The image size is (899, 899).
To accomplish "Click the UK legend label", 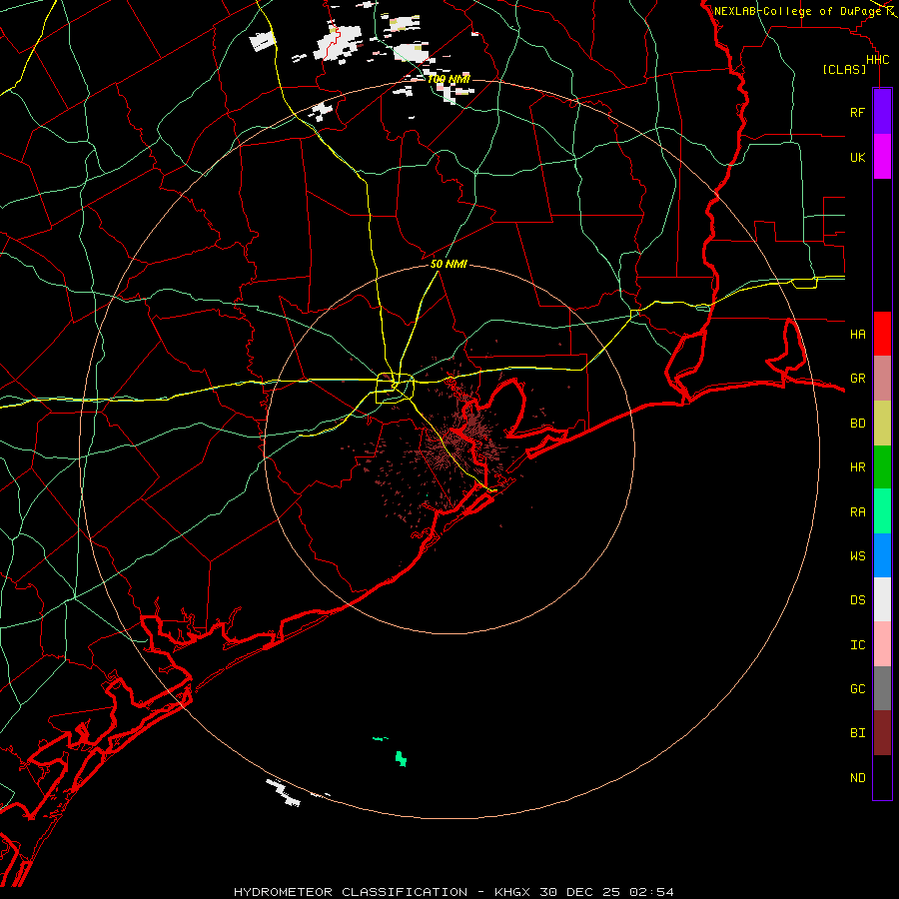I will [x=857, y=157].
